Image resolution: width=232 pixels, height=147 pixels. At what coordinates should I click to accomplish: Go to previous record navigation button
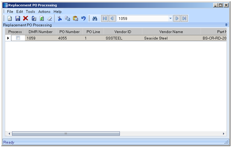tap(112, 18)
